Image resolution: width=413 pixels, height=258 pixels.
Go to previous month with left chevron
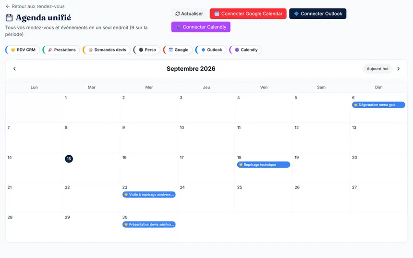[14, 69]
